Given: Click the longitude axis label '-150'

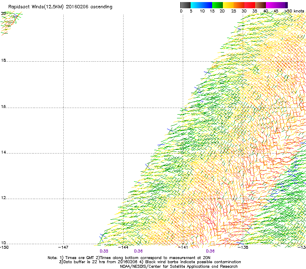Looking at the screenshot, I should pos(4,247).
